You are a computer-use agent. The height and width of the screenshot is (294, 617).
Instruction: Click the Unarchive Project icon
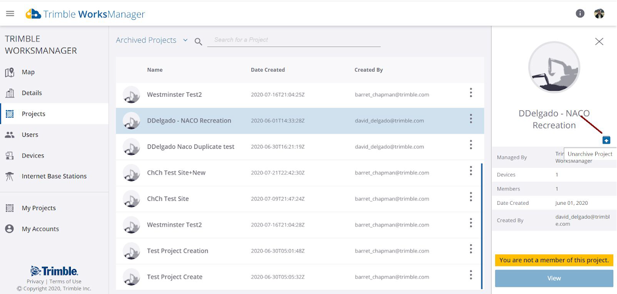[606, 140]
